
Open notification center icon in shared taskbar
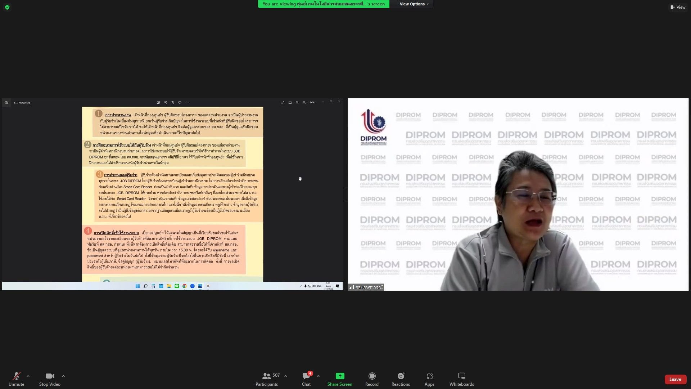[x=338, y=286]
